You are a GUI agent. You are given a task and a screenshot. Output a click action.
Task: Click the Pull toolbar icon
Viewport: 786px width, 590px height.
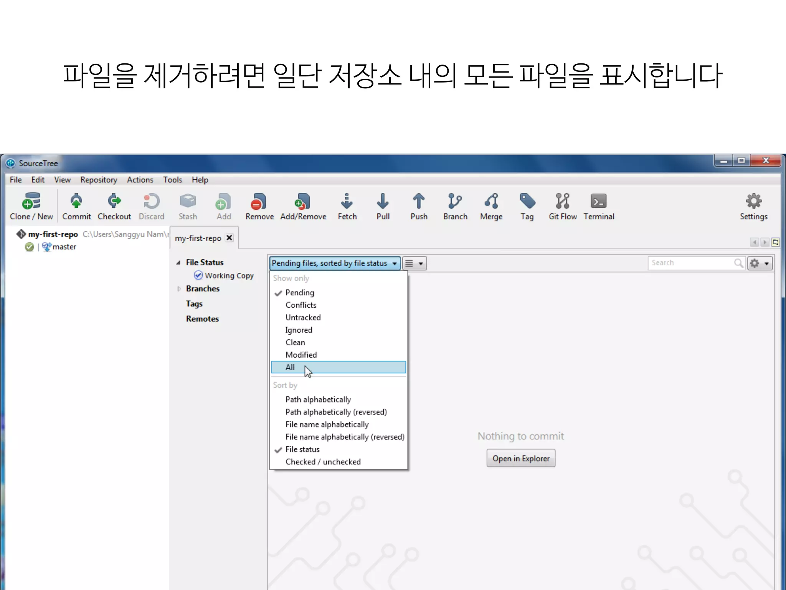[383, 207]
